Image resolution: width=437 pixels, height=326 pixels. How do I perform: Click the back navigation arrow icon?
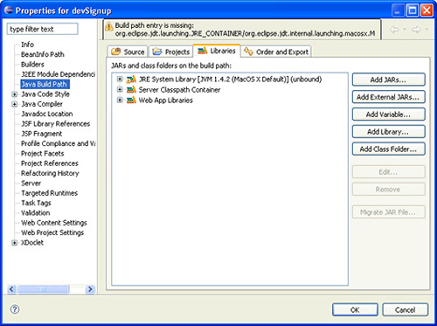(x=394, y=30)
